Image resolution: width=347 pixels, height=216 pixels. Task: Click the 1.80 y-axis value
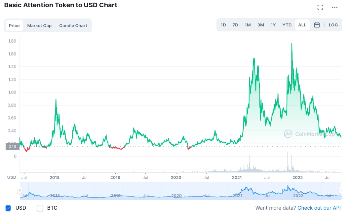pos(12,41)
